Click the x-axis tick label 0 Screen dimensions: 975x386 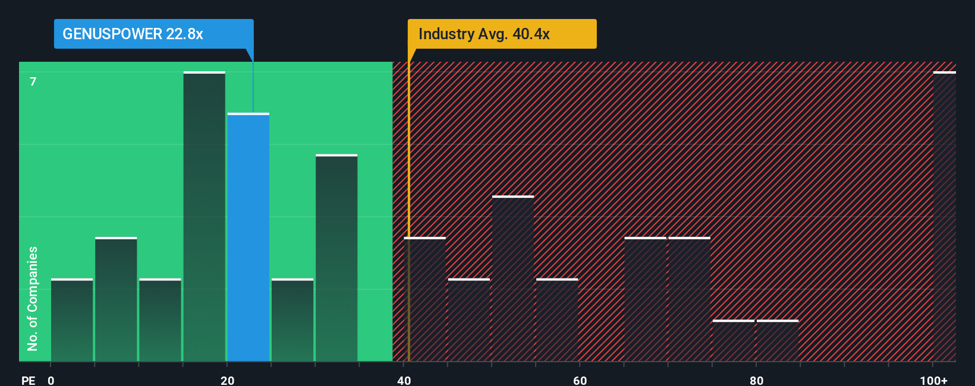click(x=51, y=381)
